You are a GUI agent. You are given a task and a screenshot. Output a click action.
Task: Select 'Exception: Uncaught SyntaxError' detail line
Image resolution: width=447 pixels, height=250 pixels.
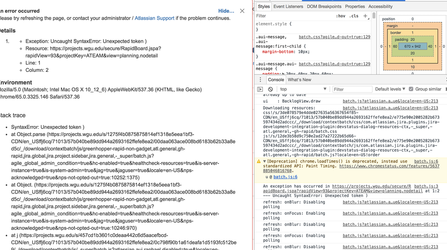point(86,41)
